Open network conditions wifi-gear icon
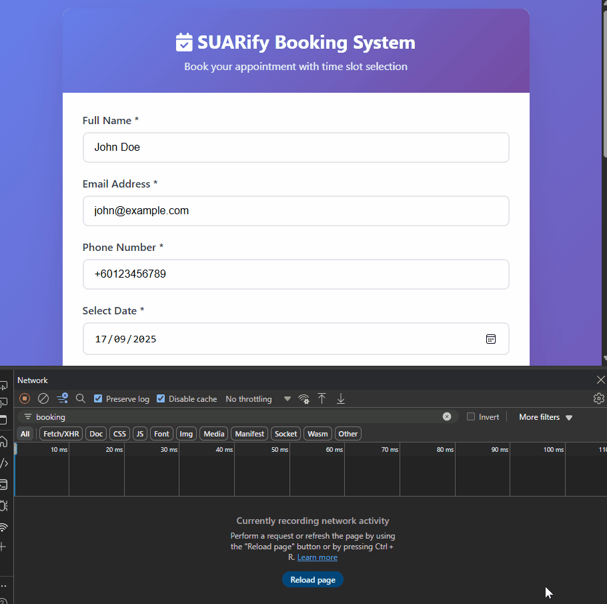This screenshot has width=607, height=604. (x=303, y=398)
